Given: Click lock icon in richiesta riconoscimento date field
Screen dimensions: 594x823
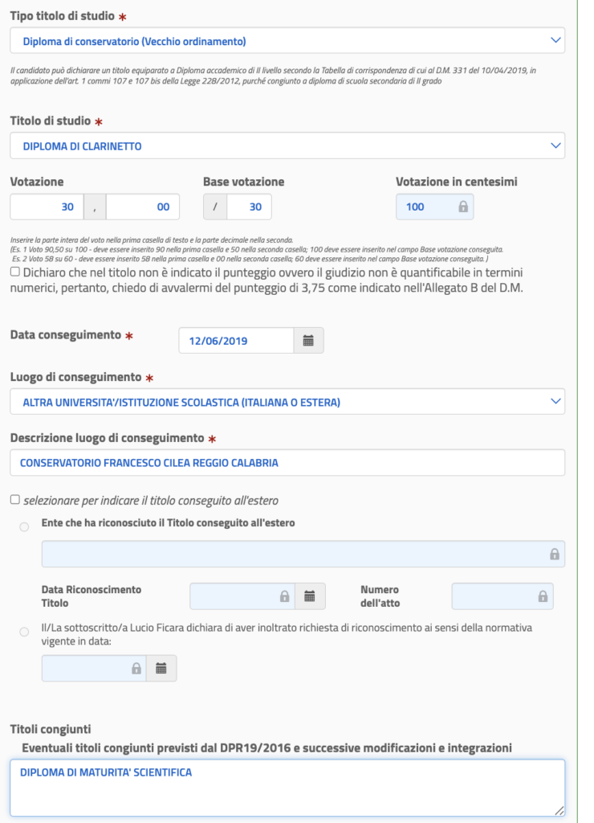Looking at the screenshot, I should coord(136,669).
